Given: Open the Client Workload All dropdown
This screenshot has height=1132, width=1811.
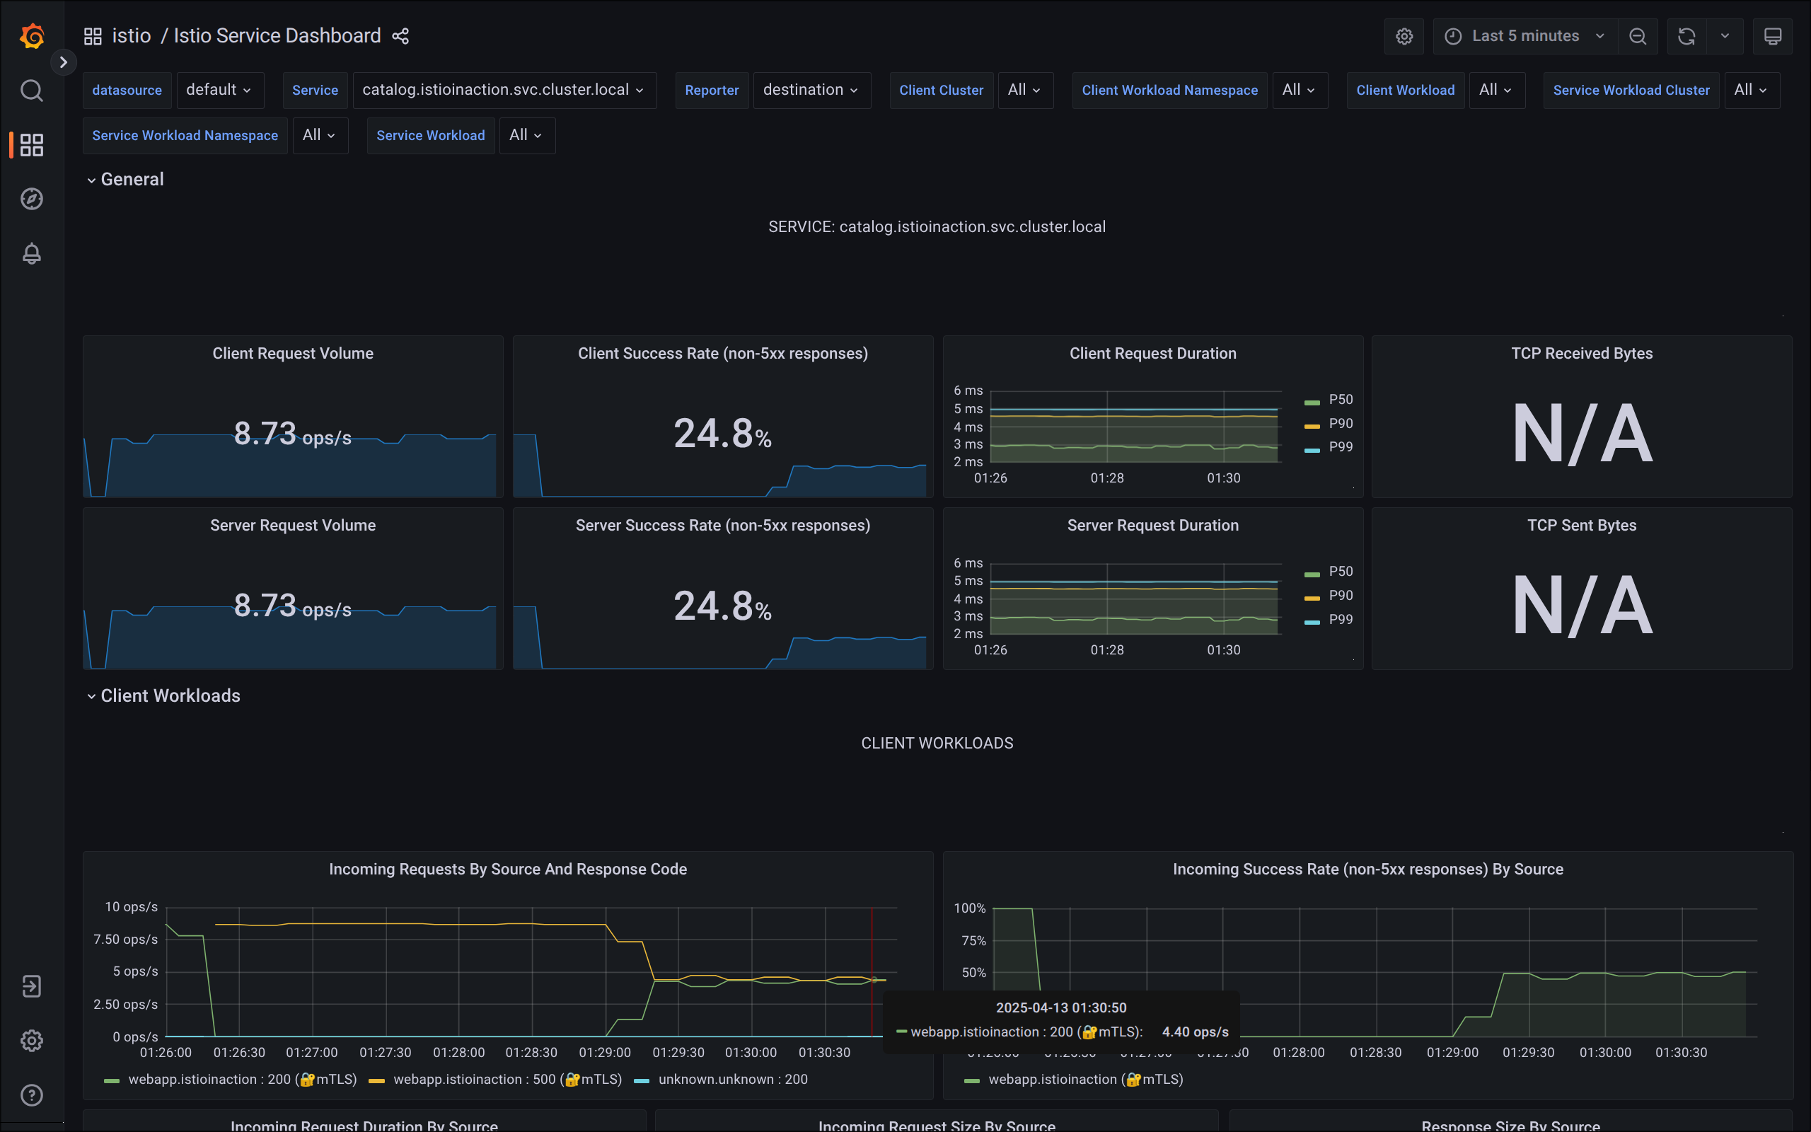Looking at the screenshot, I should (1496, 90).
